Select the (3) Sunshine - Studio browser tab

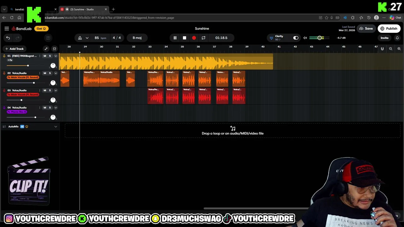[84, 9]
